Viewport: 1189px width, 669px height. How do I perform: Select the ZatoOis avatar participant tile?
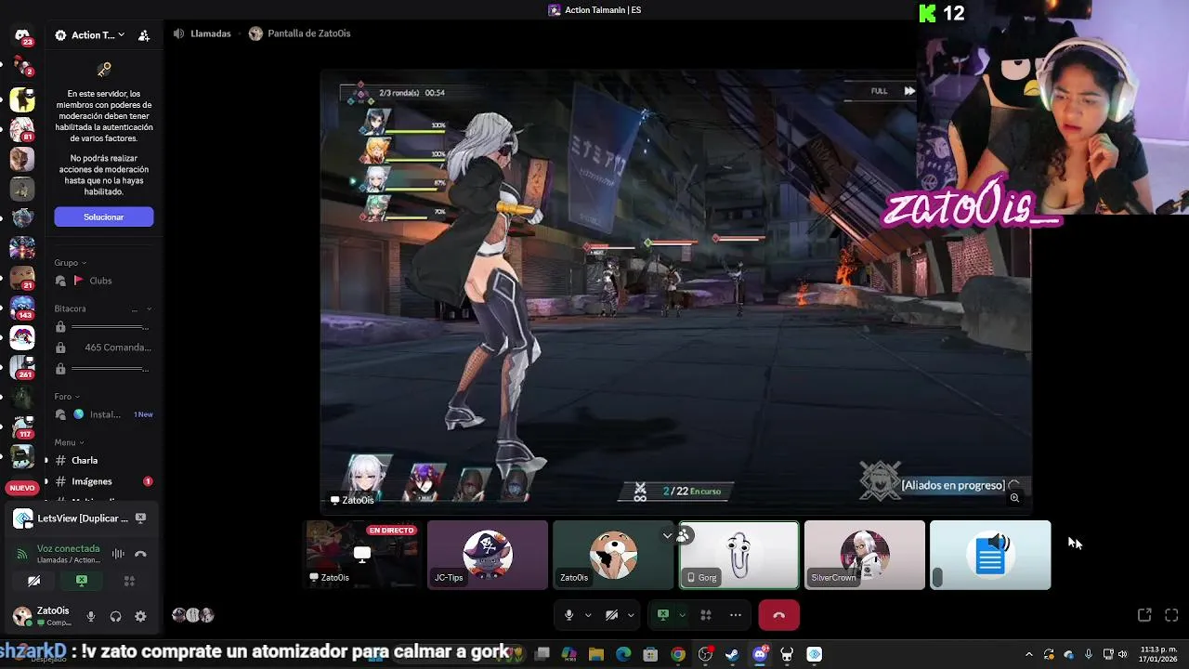pyautogui.click(x=613, y=555)
